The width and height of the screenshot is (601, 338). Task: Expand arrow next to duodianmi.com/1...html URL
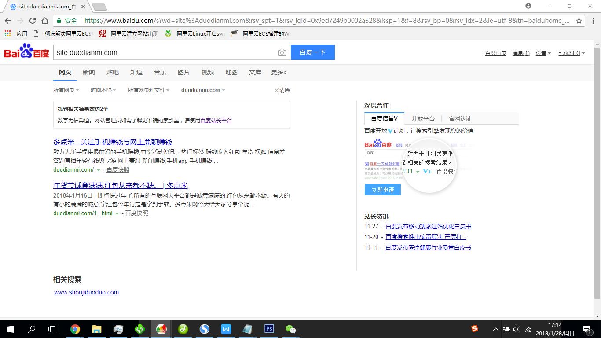pyautogui.click(x=117, y=213)
